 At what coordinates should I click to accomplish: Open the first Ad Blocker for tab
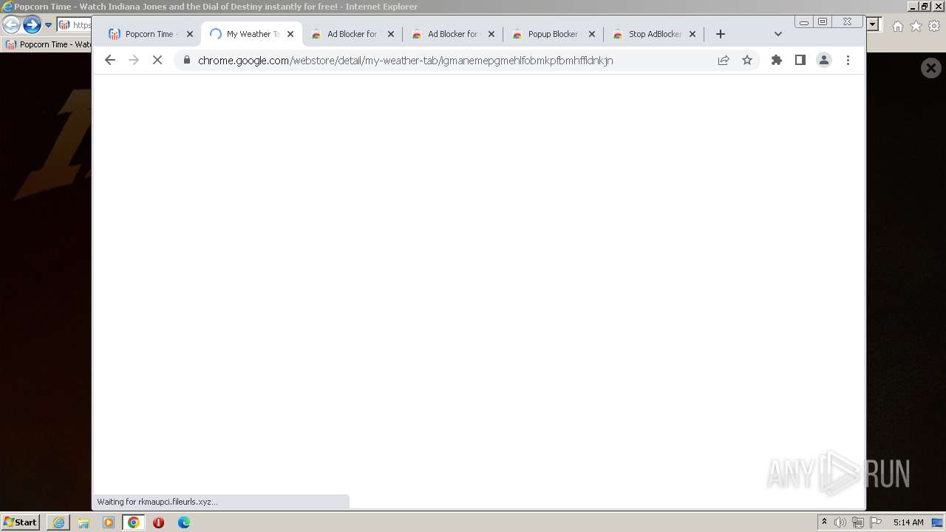[x=352, y=34]
